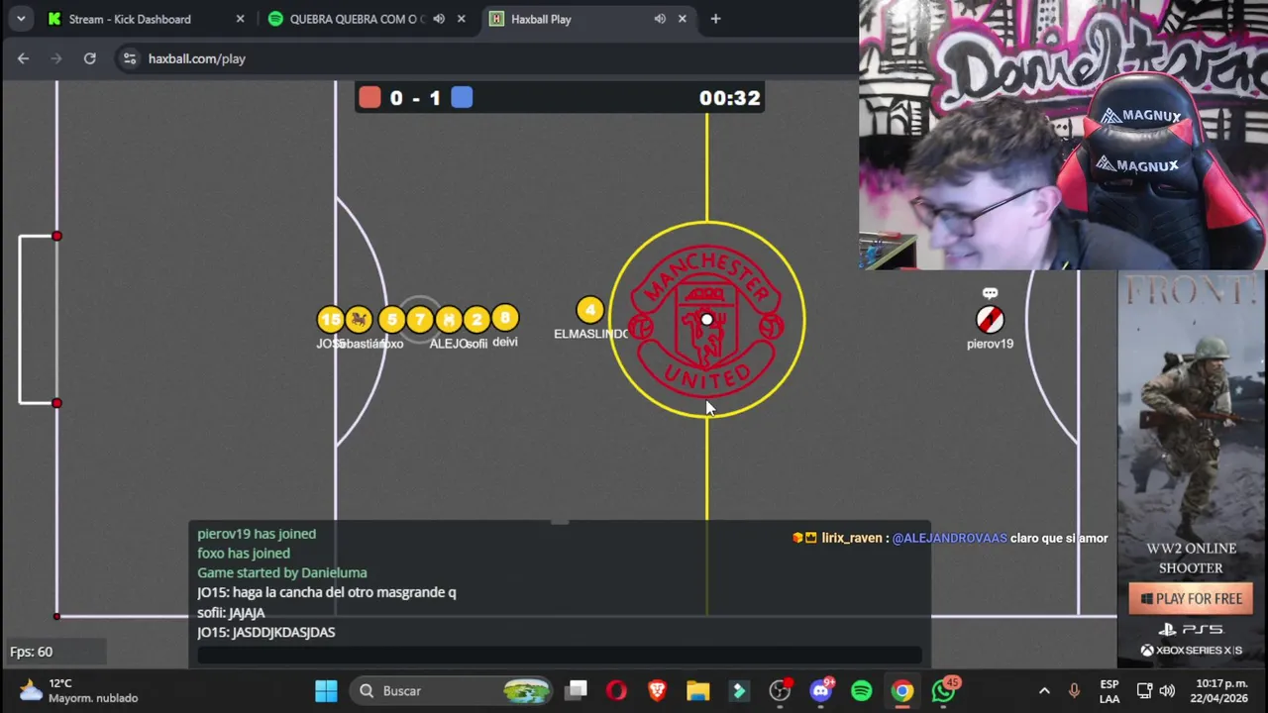Open ESP LAA language switcher
Screen dimensions: 1268x713
pos(1109,690)
